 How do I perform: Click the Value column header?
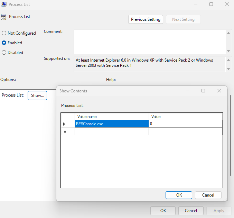click(x=186, y=117)
